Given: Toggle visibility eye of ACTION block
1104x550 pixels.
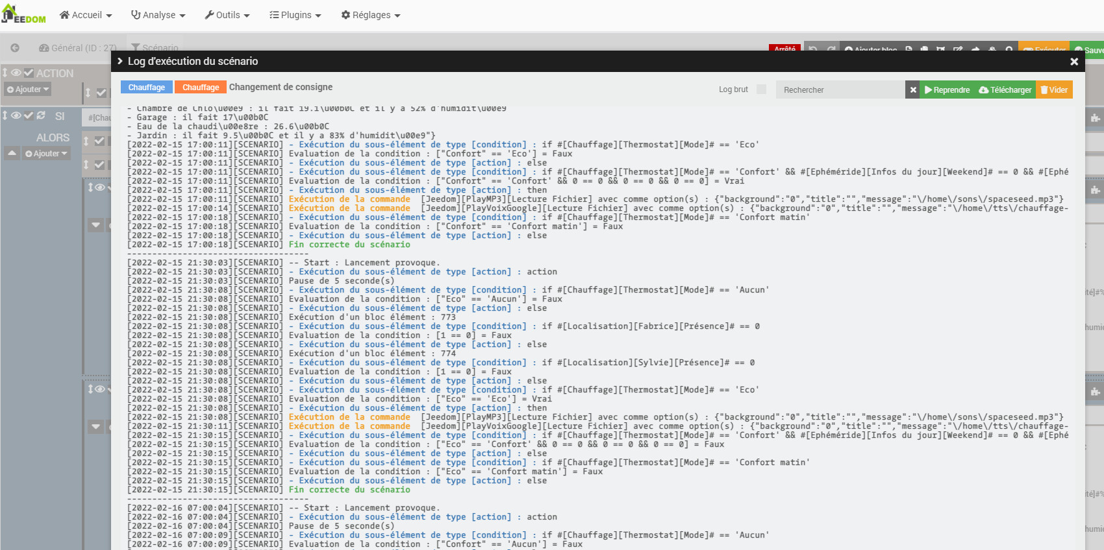Looking at the screenshot, I should pyautogui.click(x=16, y=73).
